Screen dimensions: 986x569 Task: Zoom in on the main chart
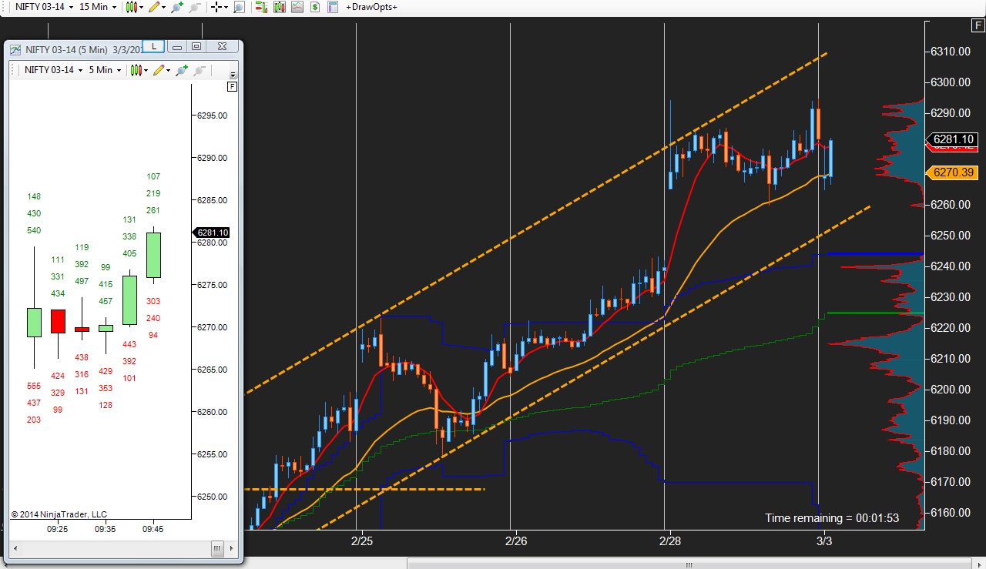pyautogui.click(x=177, y=7)
